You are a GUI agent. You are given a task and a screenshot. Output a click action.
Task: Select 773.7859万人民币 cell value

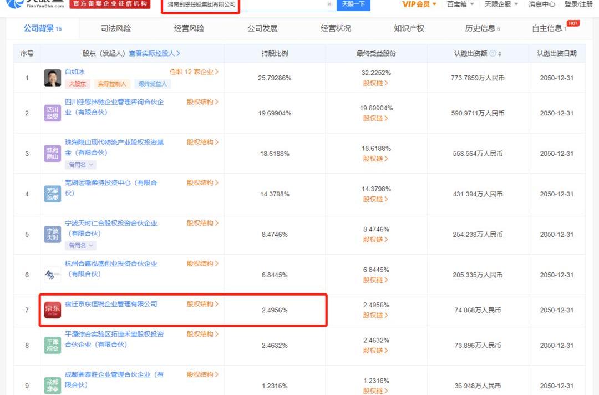(x=478, y=78)
